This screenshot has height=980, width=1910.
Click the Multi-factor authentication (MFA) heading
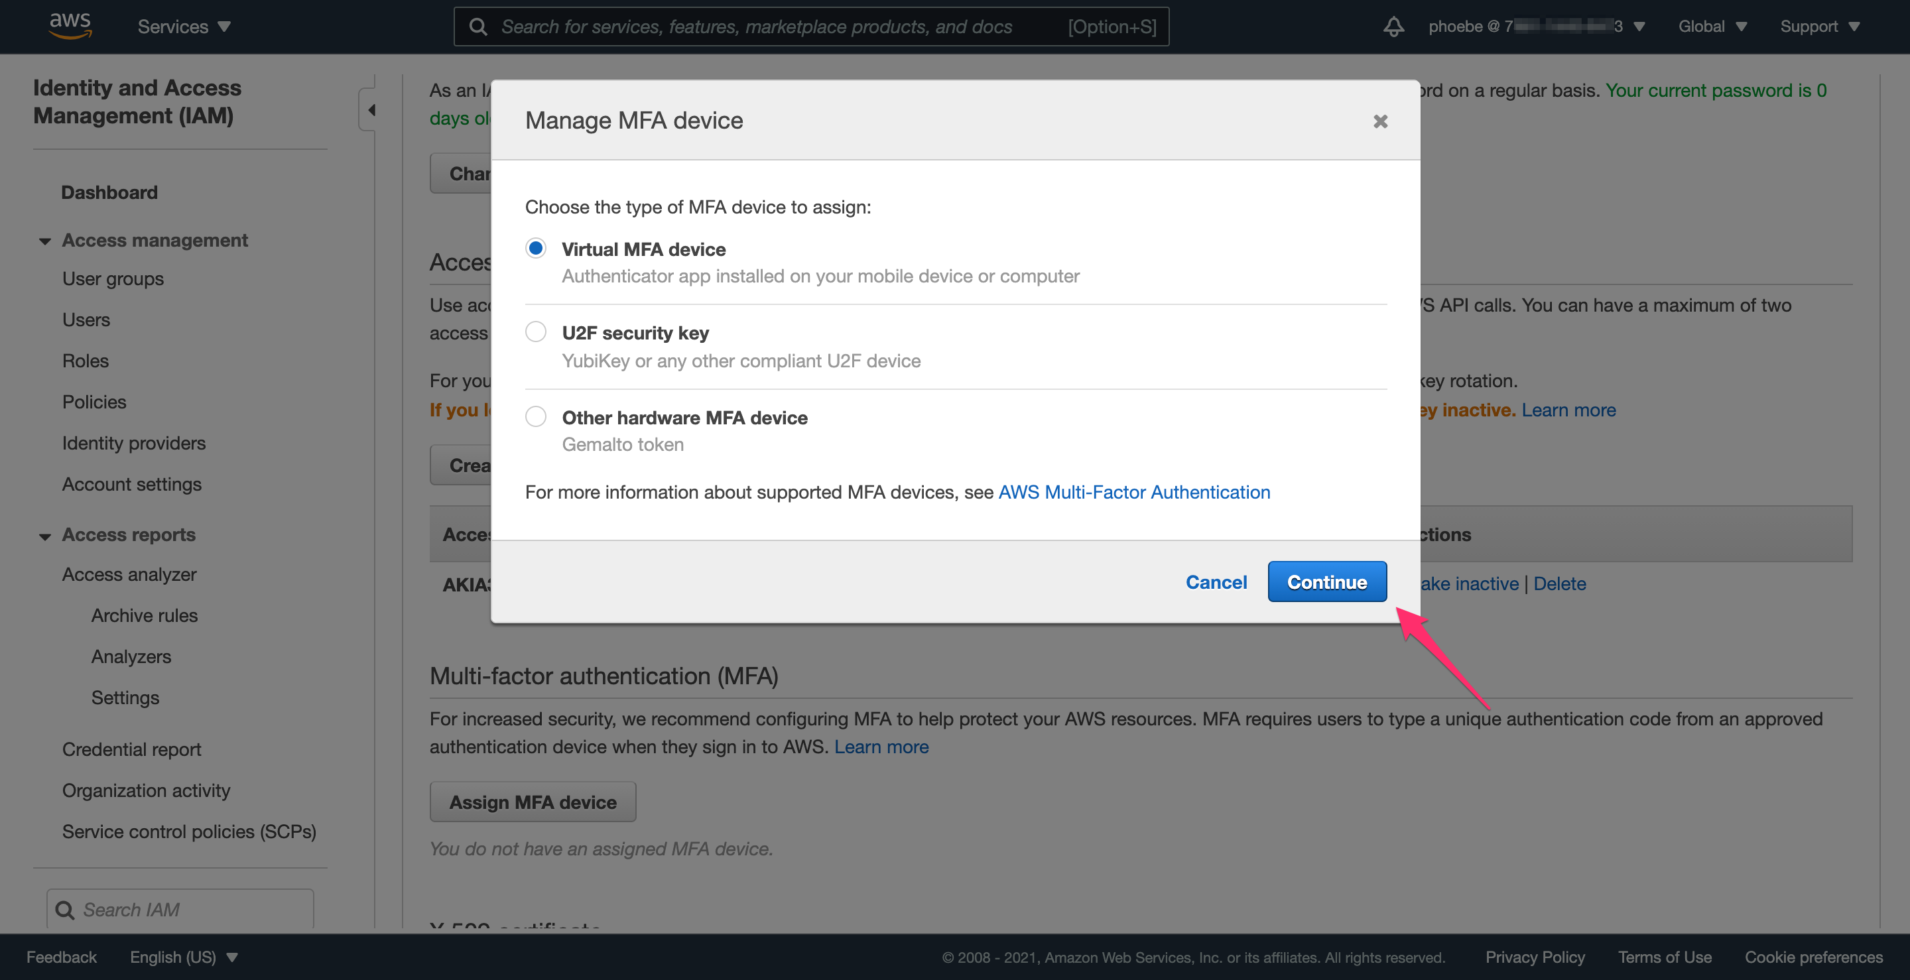click(x=604, y=676)
